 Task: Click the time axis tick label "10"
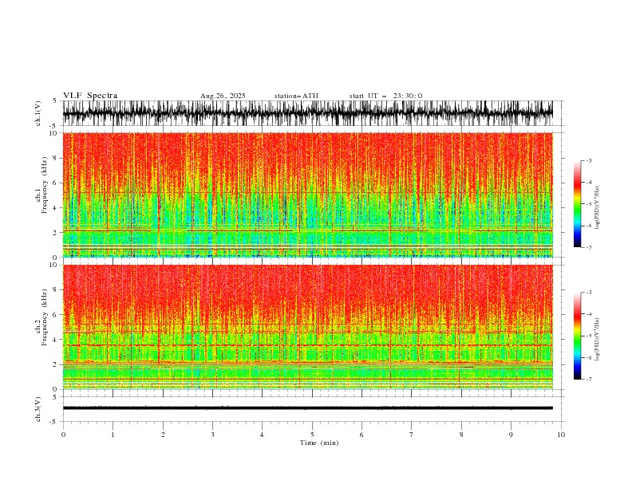pos(561,435)
